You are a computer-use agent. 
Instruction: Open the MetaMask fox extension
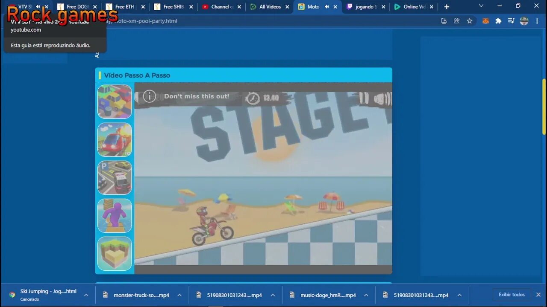[x=485, y=21]
